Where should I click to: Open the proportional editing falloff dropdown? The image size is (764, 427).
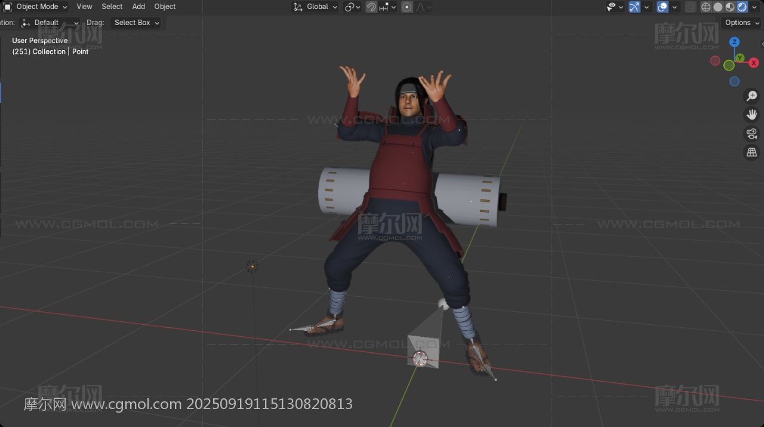[x=423, y=7]
